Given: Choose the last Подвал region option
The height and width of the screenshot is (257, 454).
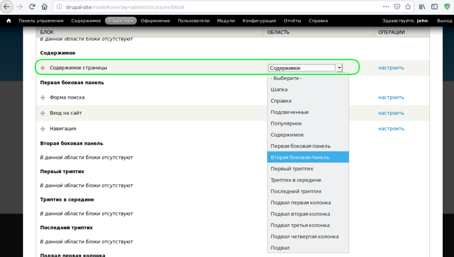Looking at the screenshot, I should pos(308,247).
